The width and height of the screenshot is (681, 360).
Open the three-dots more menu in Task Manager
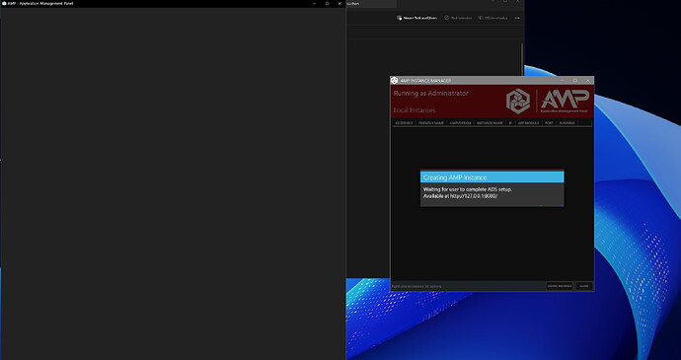(517, 18)
